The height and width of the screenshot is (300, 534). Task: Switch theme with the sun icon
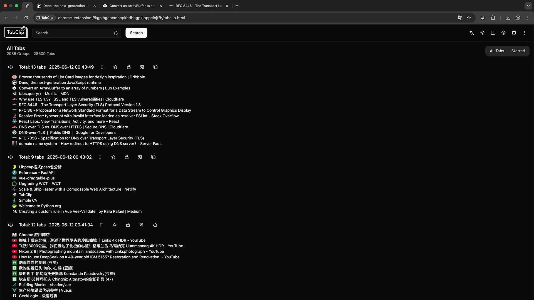tap(482, 33)
